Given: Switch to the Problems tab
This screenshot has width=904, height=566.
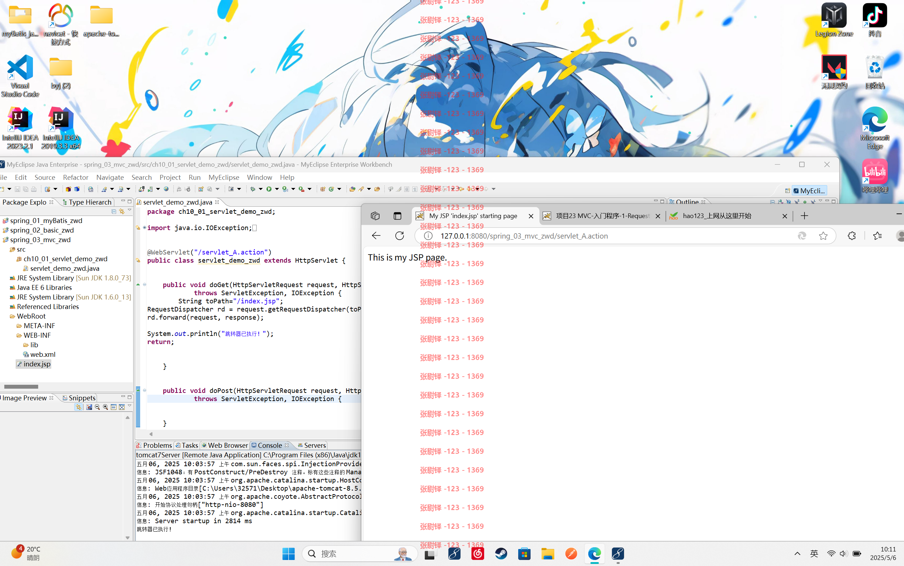Looking at the screenshot, I should 154,445.
